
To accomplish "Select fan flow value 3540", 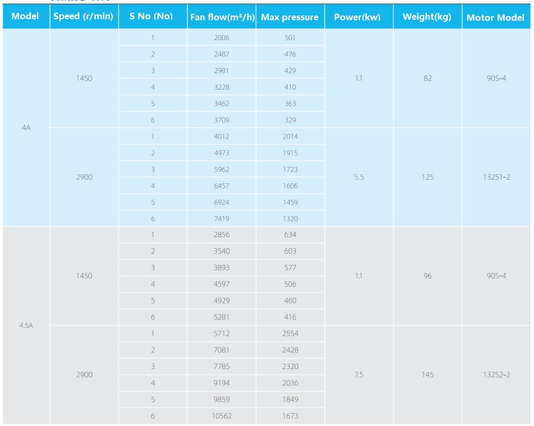I will [x=221, y=251].
